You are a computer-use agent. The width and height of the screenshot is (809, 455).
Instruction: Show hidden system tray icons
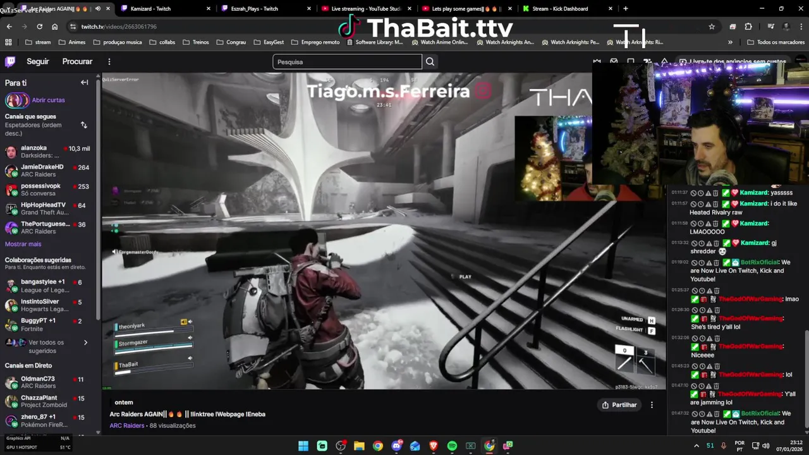point(696,446)
